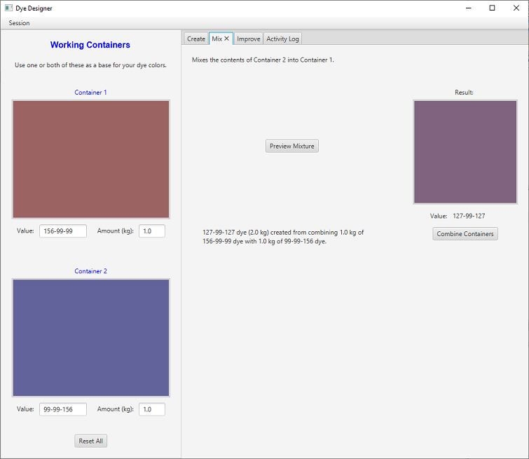Screen dimensions: 529x459
Task: Open the Session menu
Action: click(x=19, y=23)
